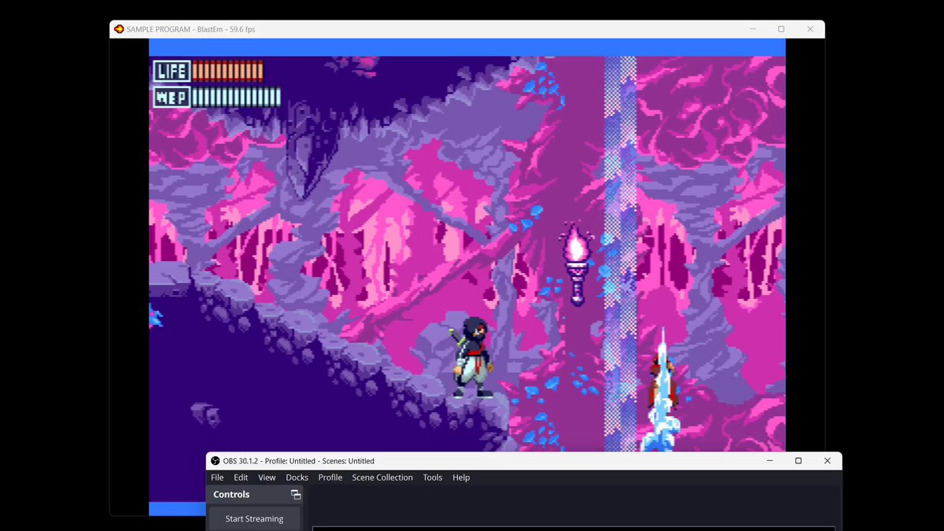Open the View menu in OBS
The width and height of the screenshot is (944, 531).
(x=267, y=478)
